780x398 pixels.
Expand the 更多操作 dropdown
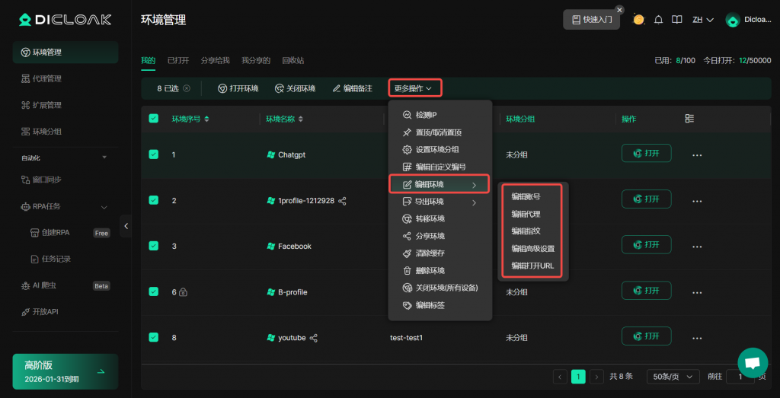click(x=414, y=88)
